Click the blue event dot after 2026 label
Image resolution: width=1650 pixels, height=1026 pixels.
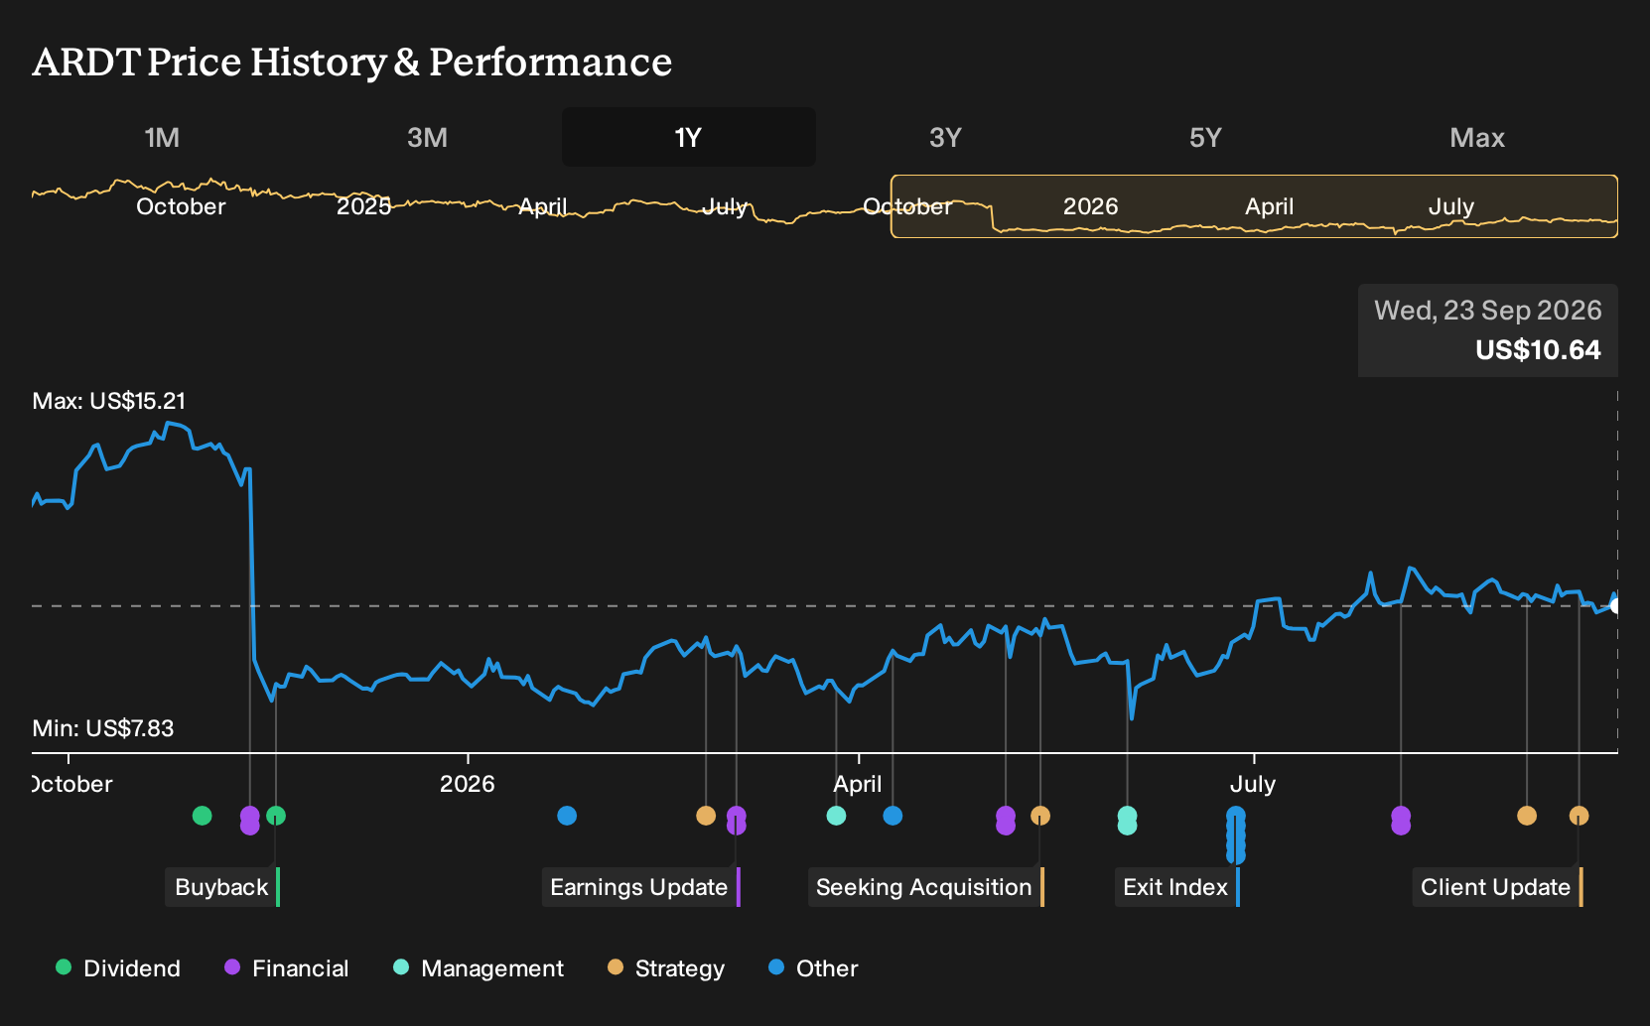pyautogui.click(x=567, y=816)
